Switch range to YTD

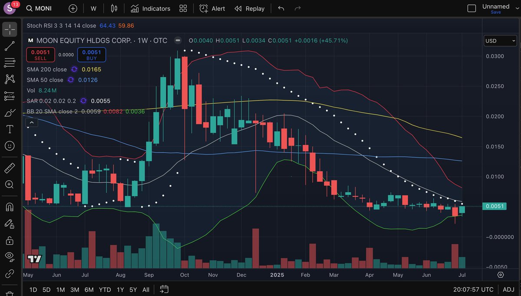(x=105, y=289)
